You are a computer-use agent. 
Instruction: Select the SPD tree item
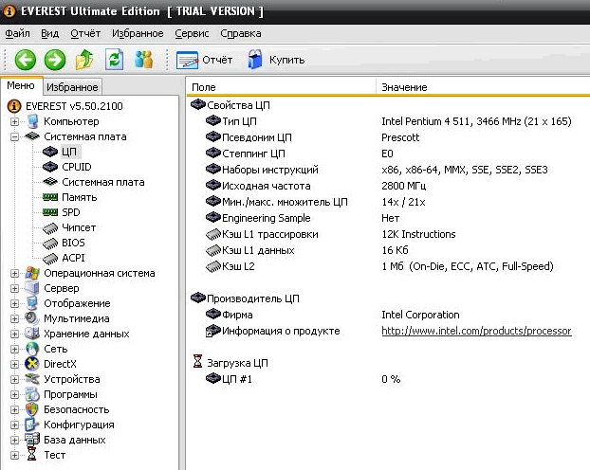click(71, 212)
